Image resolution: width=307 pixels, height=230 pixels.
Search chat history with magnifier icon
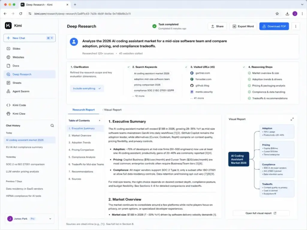pyautogui.click(x=52, y=125)
